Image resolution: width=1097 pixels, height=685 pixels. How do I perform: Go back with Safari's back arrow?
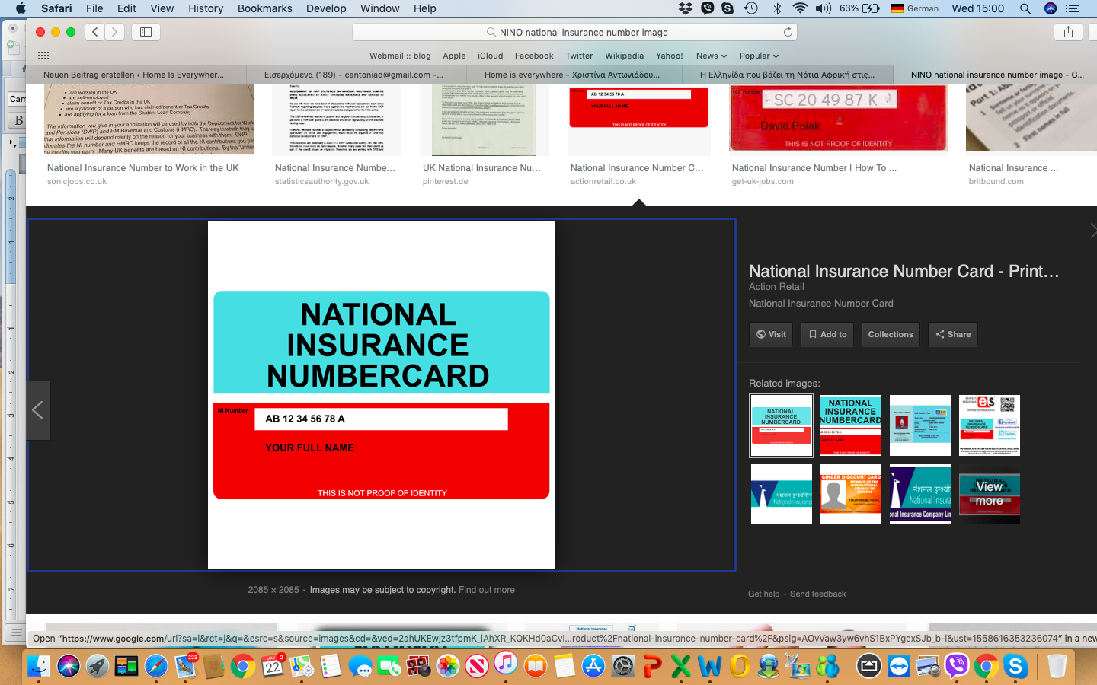pyautogui.click(x=95, y=32)
